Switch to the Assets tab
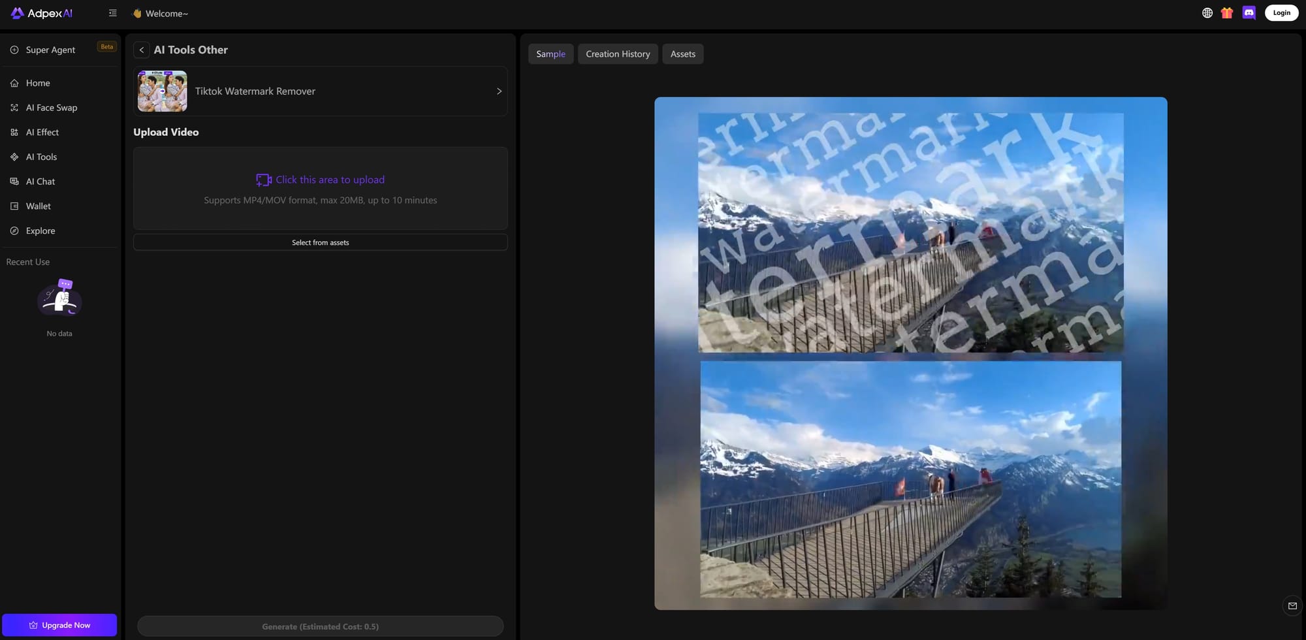This screenshot has width=1306, height=640. coord(682,54)
